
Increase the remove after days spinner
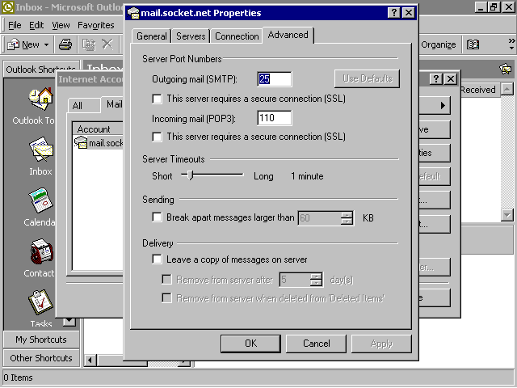[316, 276]
